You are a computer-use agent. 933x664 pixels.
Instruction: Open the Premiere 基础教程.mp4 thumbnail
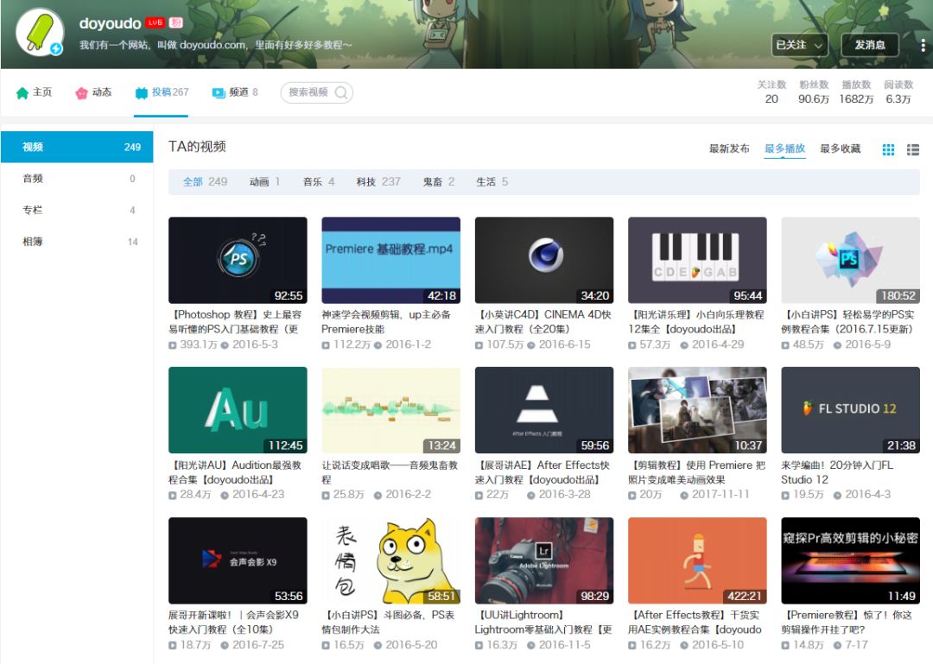pos(391,261)
